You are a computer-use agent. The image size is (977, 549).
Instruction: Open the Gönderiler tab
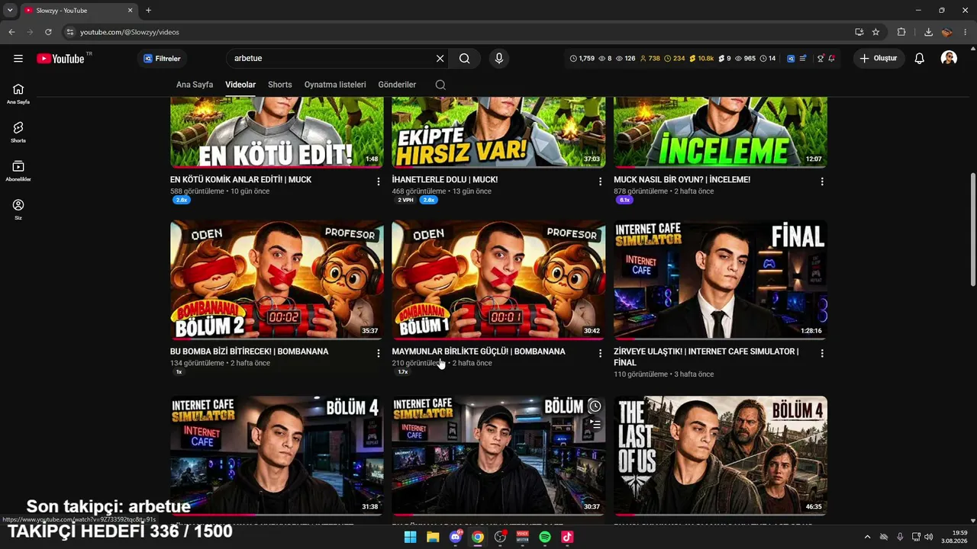[x=397, y=85]
